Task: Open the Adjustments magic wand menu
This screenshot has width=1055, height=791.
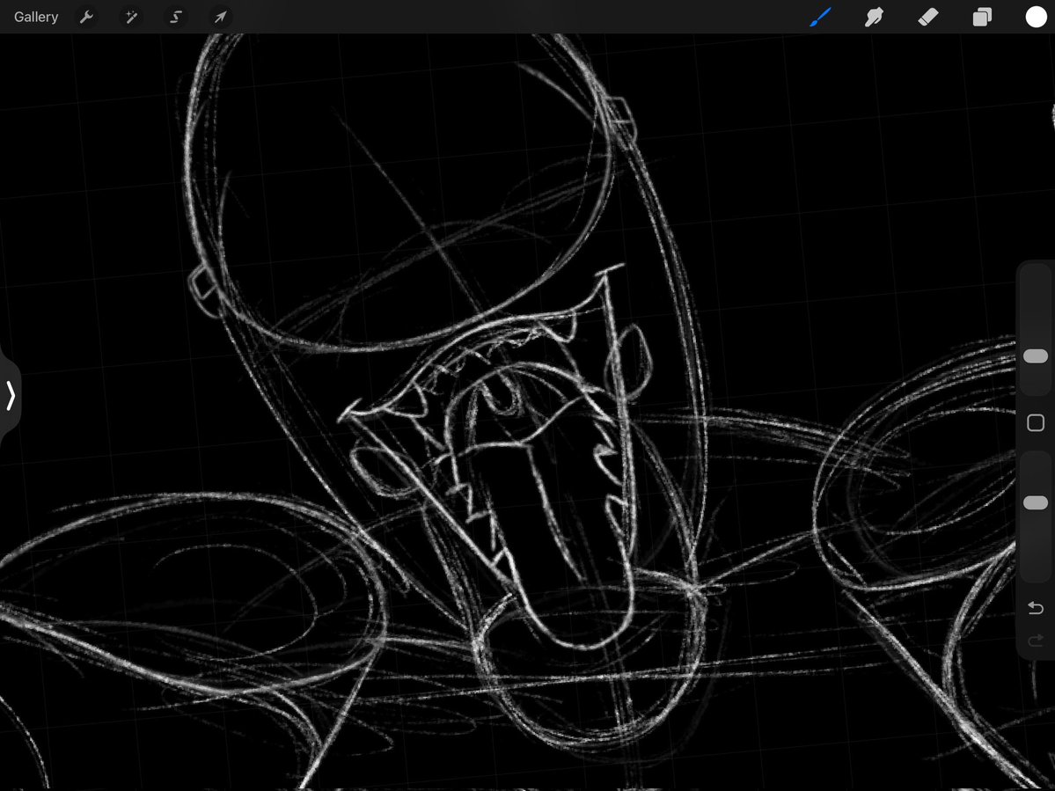Action: coord(131,17)
